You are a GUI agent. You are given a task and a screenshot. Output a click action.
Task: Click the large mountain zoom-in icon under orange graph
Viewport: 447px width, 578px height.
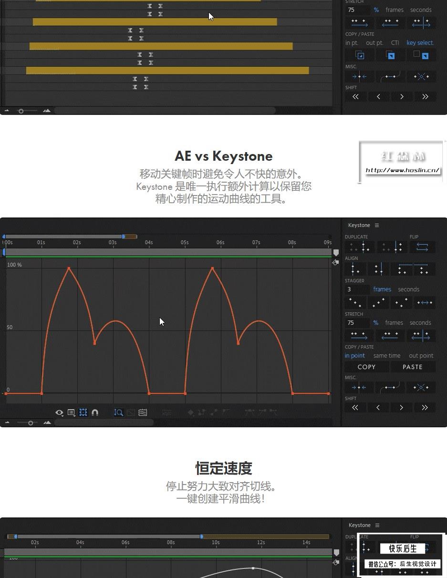tap(47, 423)
